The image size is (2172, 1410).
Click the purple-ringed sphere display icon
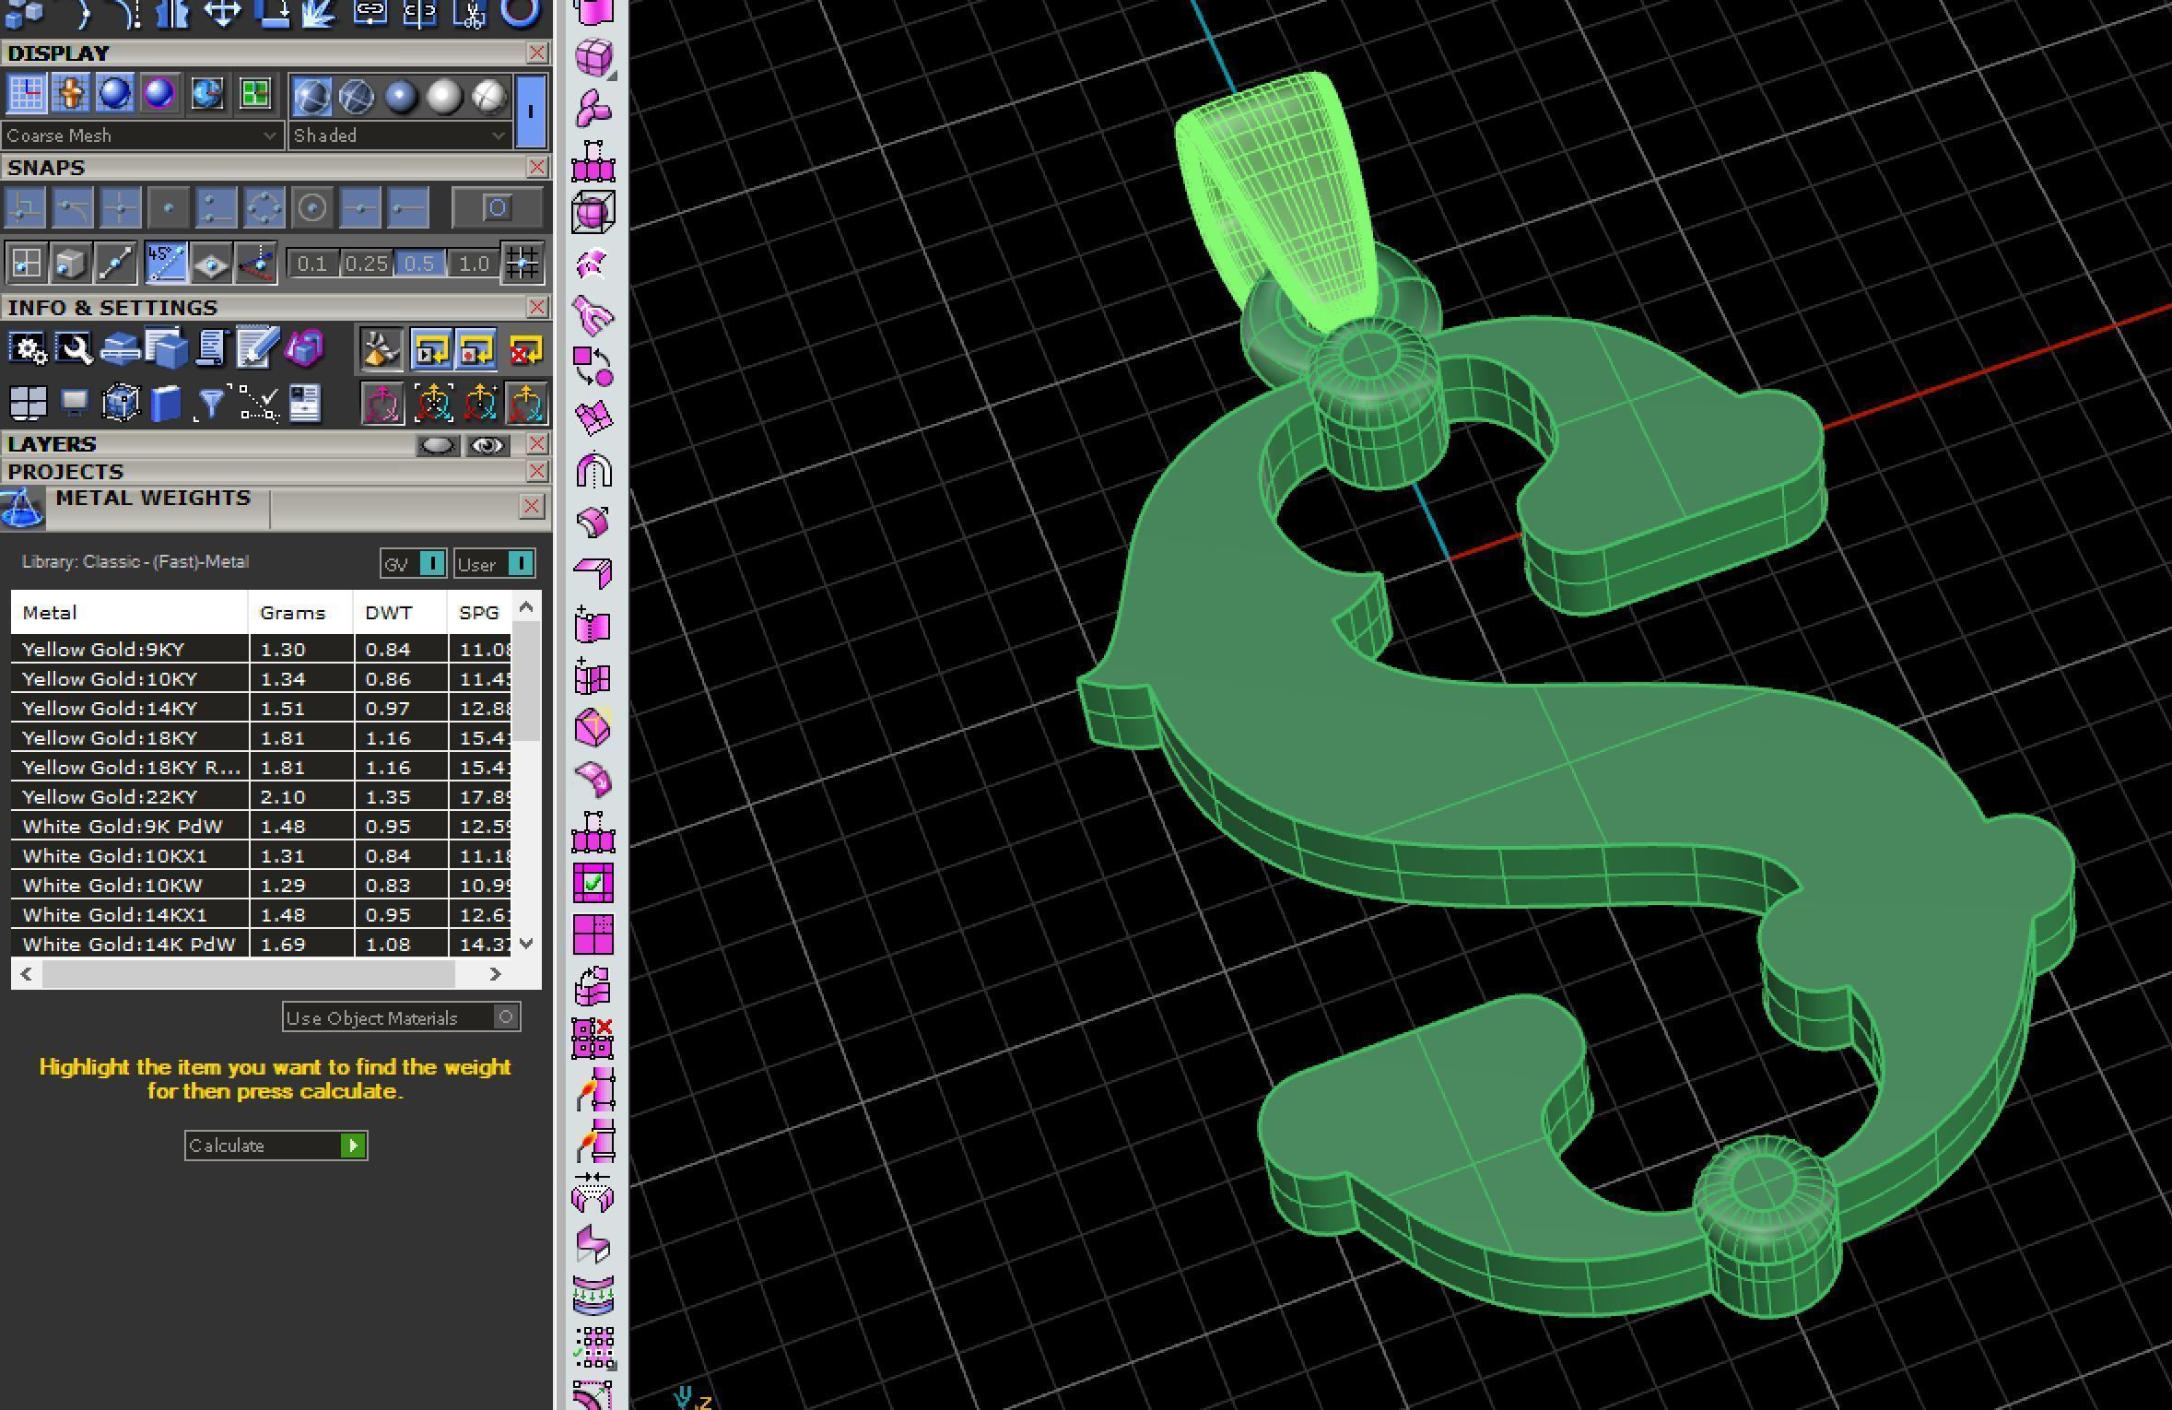[159, 94]
